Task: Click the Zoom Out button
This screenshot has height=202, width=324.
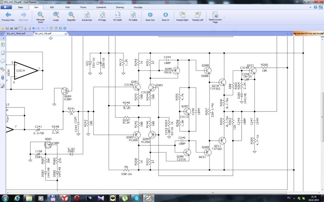Action: click(150, 16)
